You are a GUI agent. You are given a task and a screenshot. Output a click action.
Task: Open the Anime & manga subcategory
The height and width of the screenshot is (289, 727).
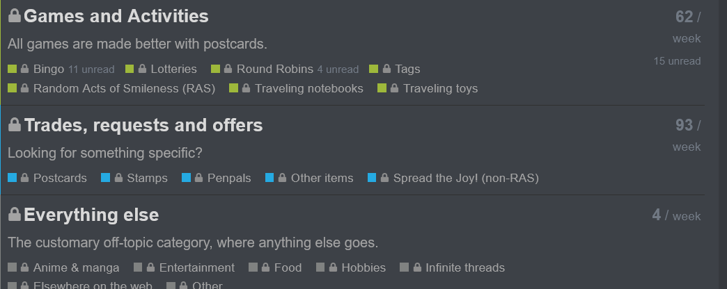76,267
